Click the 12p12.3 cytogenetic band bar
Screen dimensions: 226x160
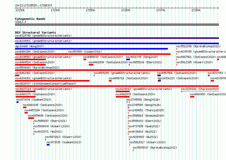pos(117,25)
